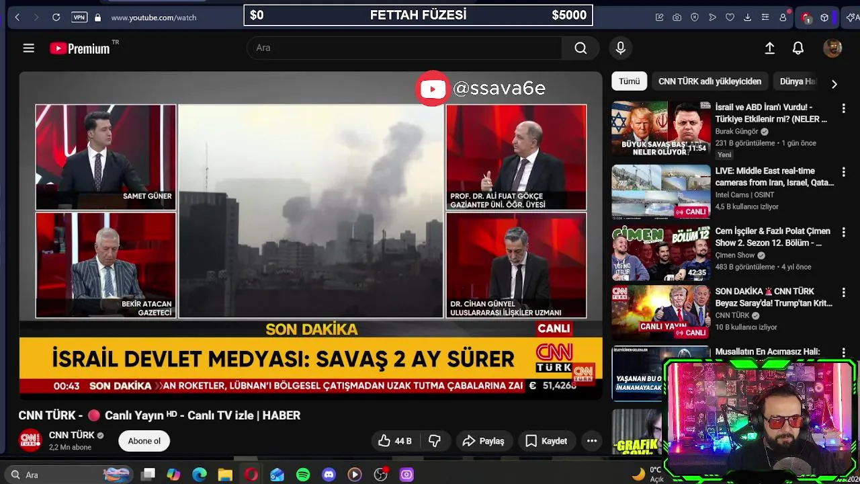Open browser easy setup sliders icon

[765, 17]
